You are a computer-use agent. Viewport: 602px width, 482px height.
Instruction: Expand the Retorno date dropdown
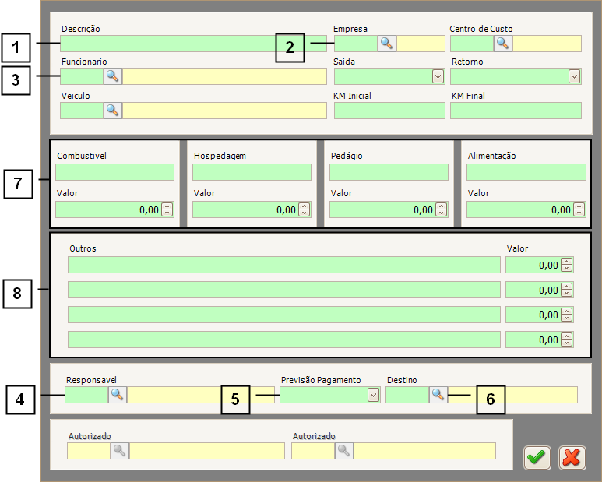[575, 76]
